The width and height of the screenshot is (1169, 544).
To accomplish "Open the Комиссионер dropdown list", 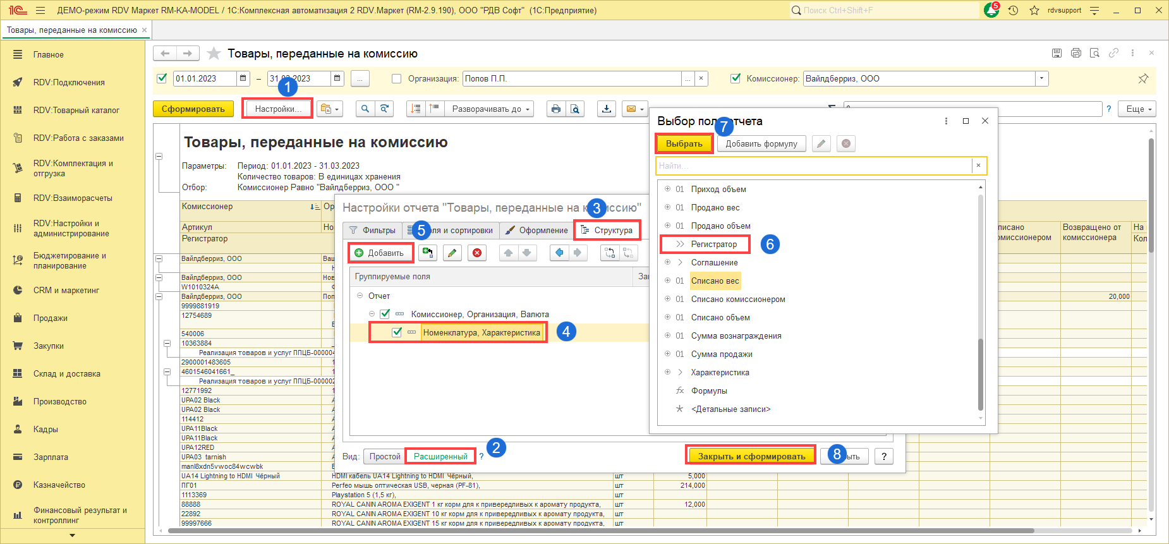I will tap(1041, 79).
